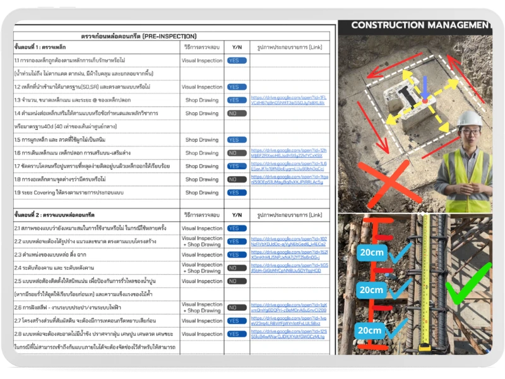
Task: Click the 'รูปภาพประกอบรายการ (Link)' header in step 1
Action: (x=290, y=47)
